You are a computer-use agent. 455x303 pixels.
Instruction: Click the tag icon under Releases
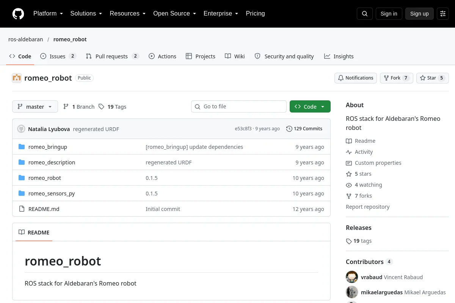[x=349, y=241]
